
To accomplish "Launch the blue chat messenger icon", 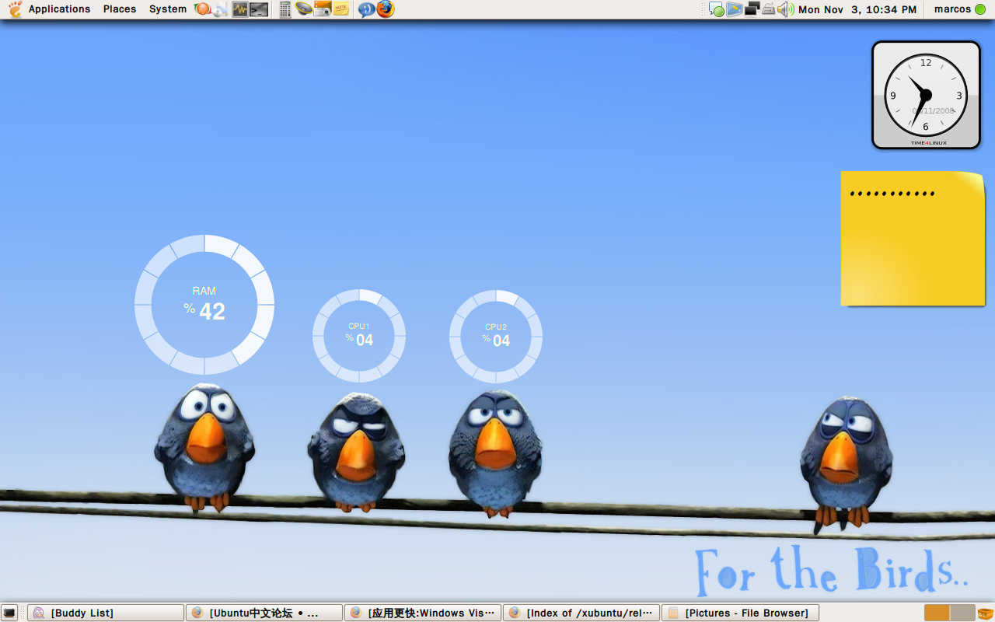I will [x=366, y=9].
